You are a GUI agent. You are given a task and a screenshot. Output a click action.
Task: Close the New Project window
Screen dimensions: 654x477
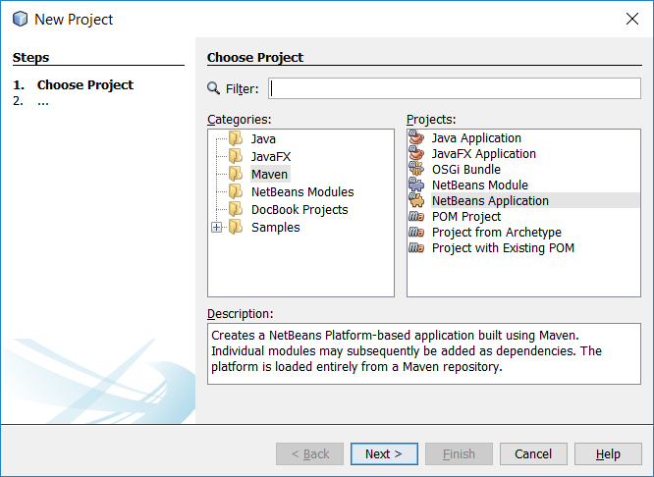point(632,19)
